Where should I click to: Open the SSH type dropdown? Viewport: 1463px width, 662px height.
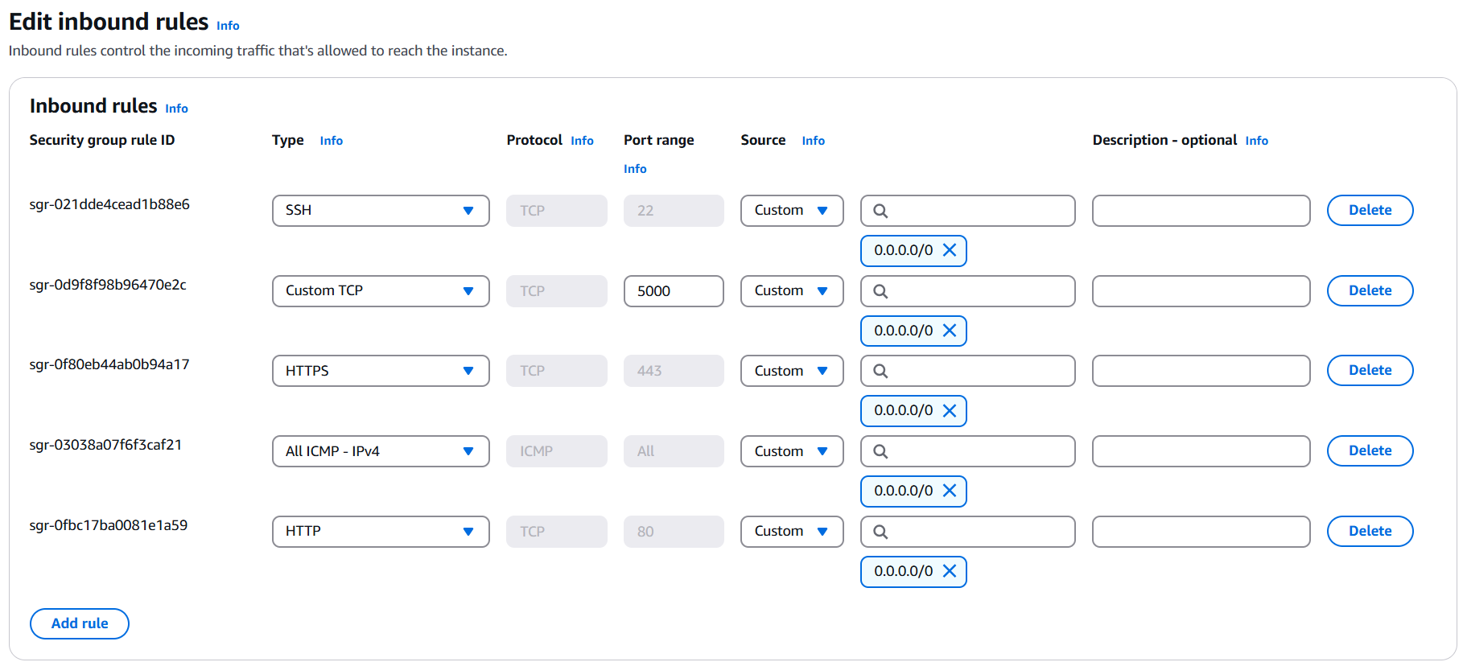pos(381,211)
